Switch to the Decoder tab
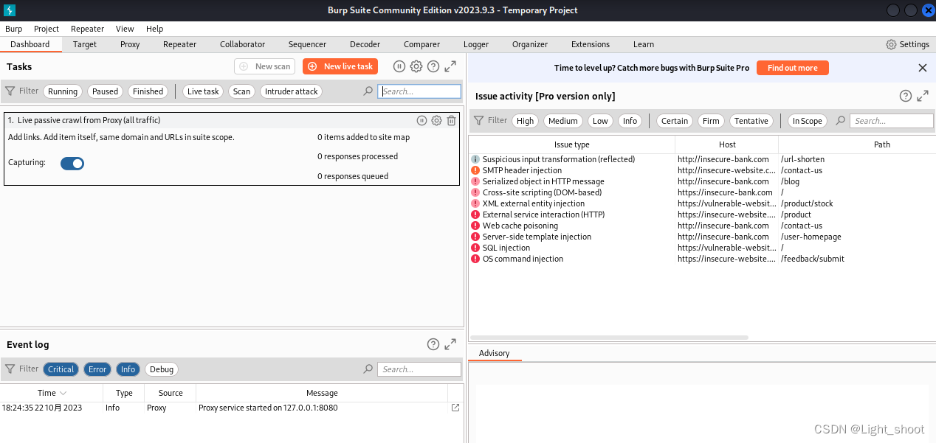The height and width of the screenshot is (443, 936). click(x=365, y=44)
